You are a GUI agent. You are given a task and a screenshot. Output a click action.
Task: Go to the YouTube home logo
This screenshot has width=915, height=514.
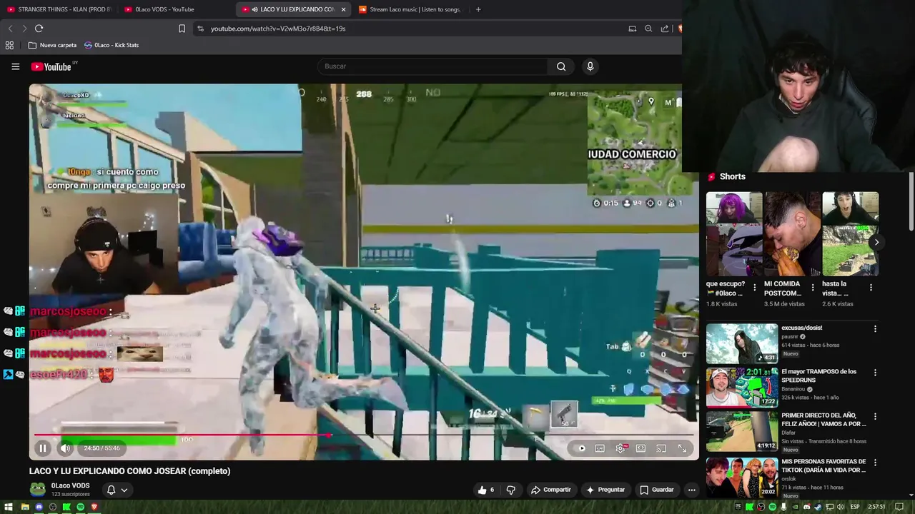52,66
